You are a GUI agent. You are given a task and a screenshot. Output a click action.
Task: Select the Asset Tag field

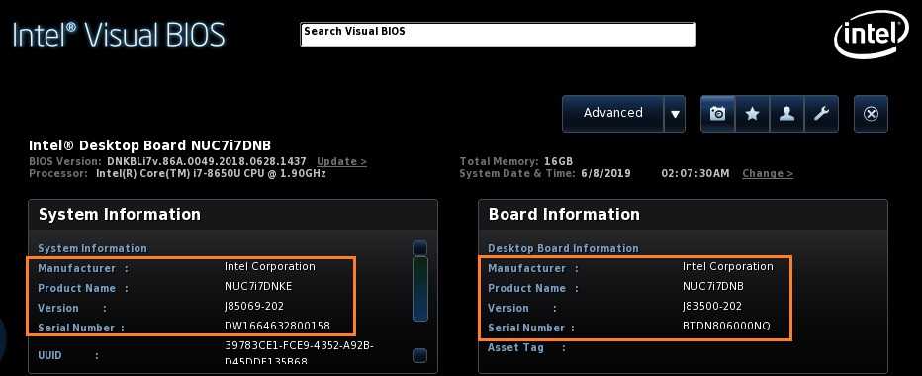point(683,347)
